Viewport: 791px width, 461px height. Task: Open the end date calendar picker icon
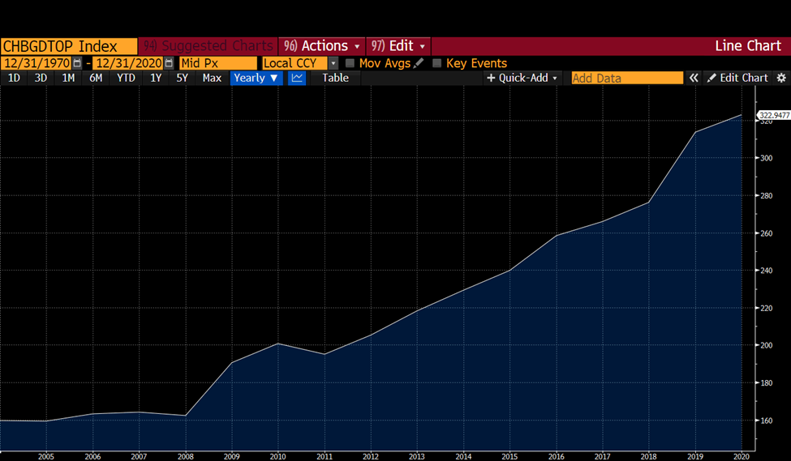tap(169, 63)
